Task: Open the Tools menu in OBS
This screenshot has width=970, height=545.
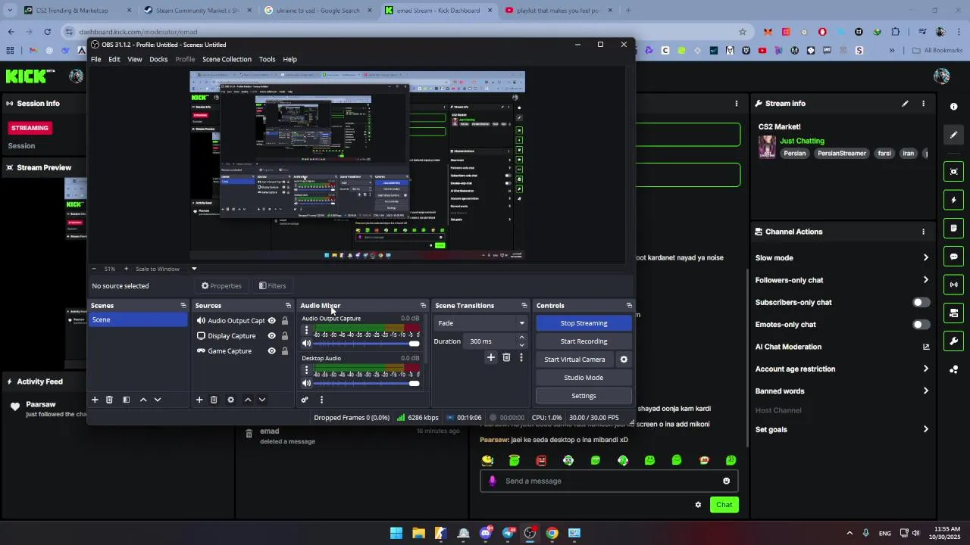Action: [x=267, y=59]
